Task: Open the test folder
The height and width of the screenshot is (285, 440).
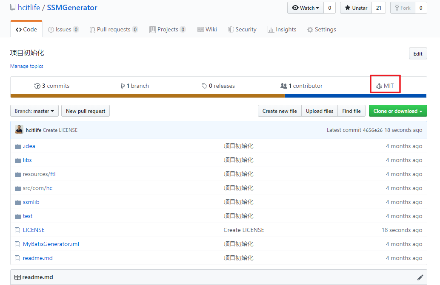Action: (x=28, y=216)
